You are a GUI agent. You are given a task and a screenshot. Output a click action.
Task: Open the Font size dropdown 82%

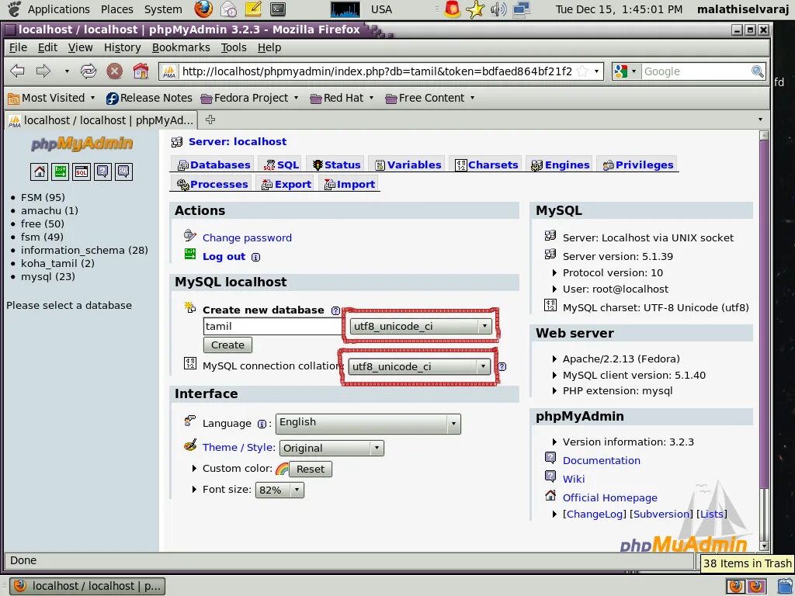(279, 490)
